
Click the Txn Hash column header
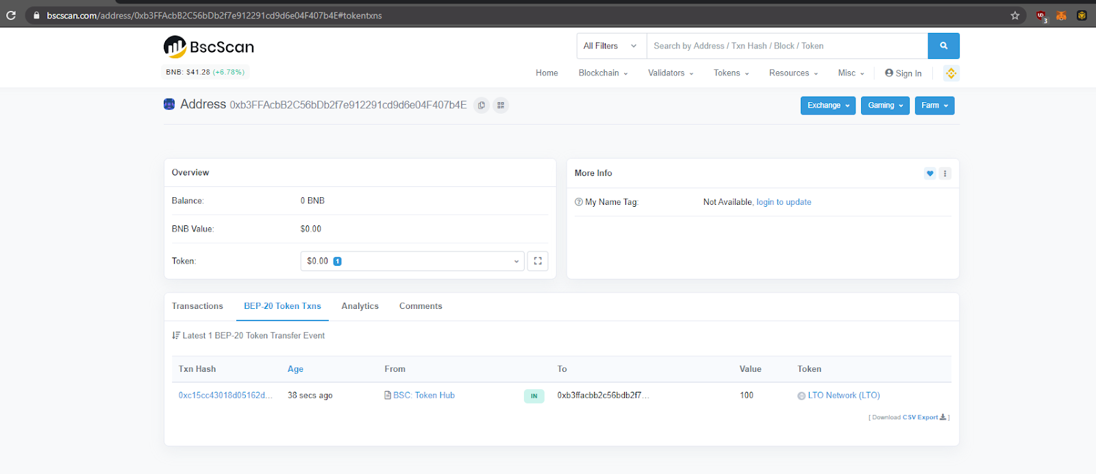(x=197, y=369)
